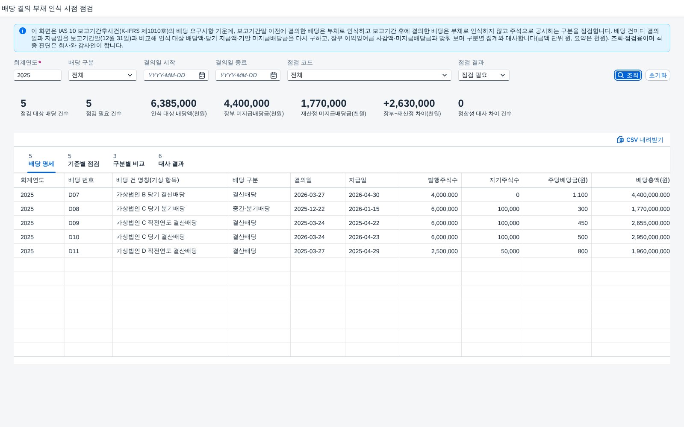Click the 조회 search button
The width and height of the screenshot is (684, 427).
click(x=628, y=75)
